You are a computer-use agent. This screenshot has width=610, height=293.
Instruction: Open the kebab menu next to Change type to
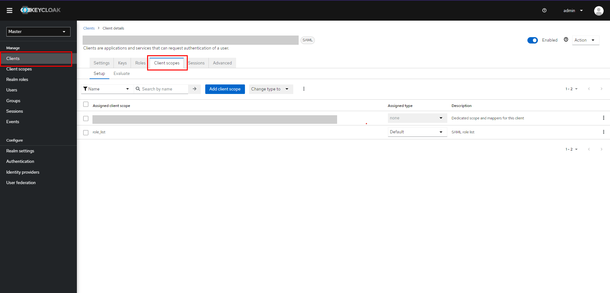(304, 89)
